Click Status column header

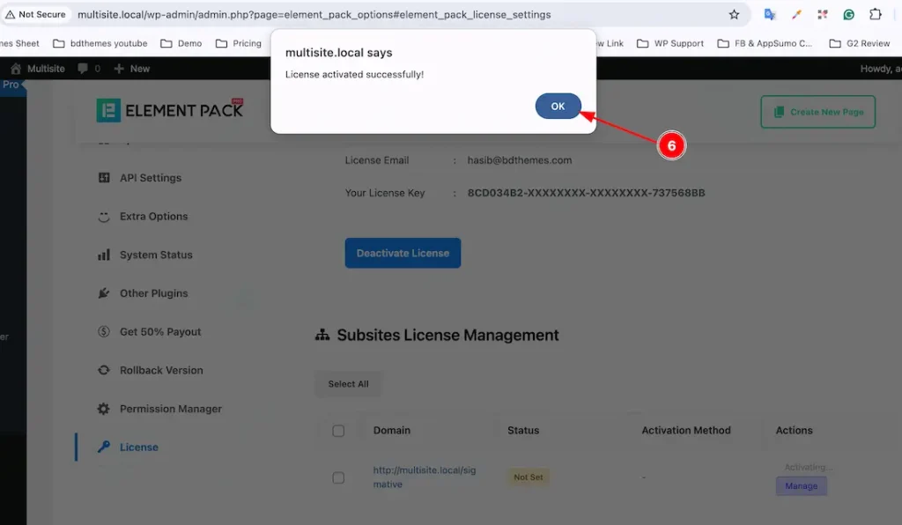pos(523,430)
